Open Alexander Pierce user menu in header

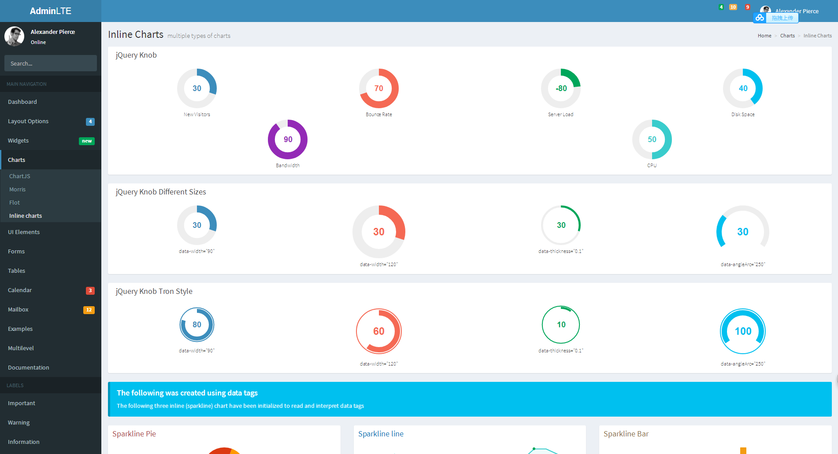point(790,11)
